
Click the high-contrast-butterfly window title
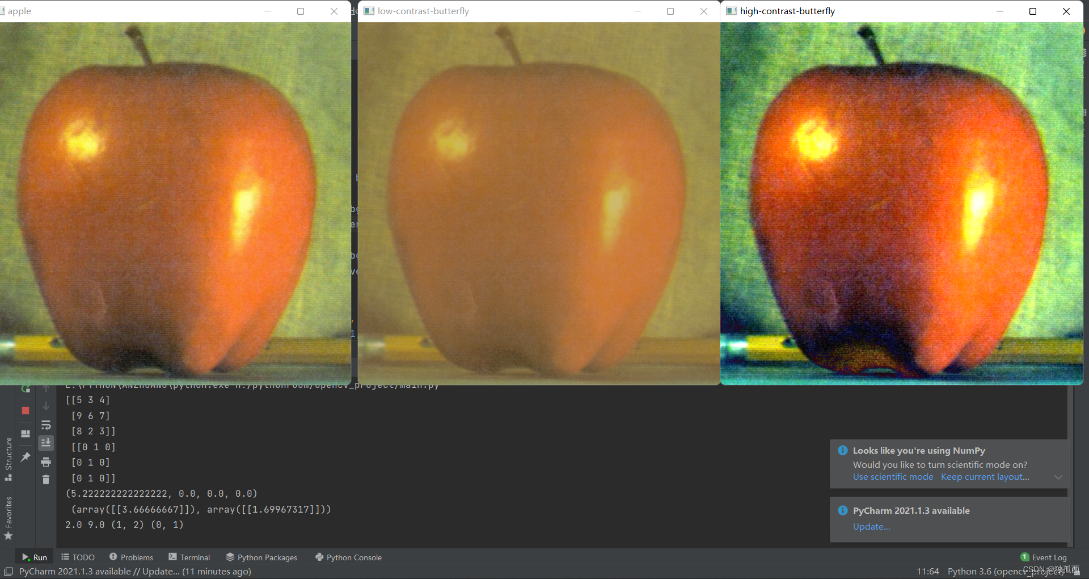(x=787, y=11)
